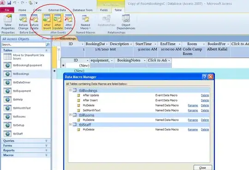Collapse the tblStaff macro group
Screen dimensions: 249x170
click(x=70, y=125)
